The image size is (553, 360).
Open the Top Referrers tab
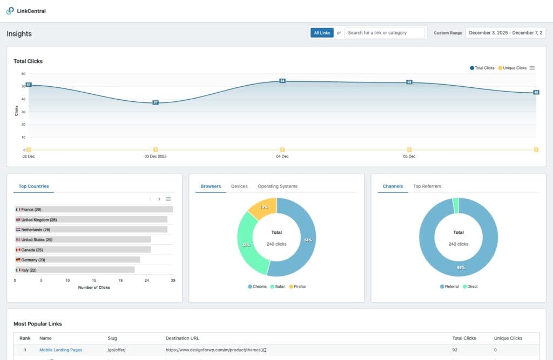point(427,186)
